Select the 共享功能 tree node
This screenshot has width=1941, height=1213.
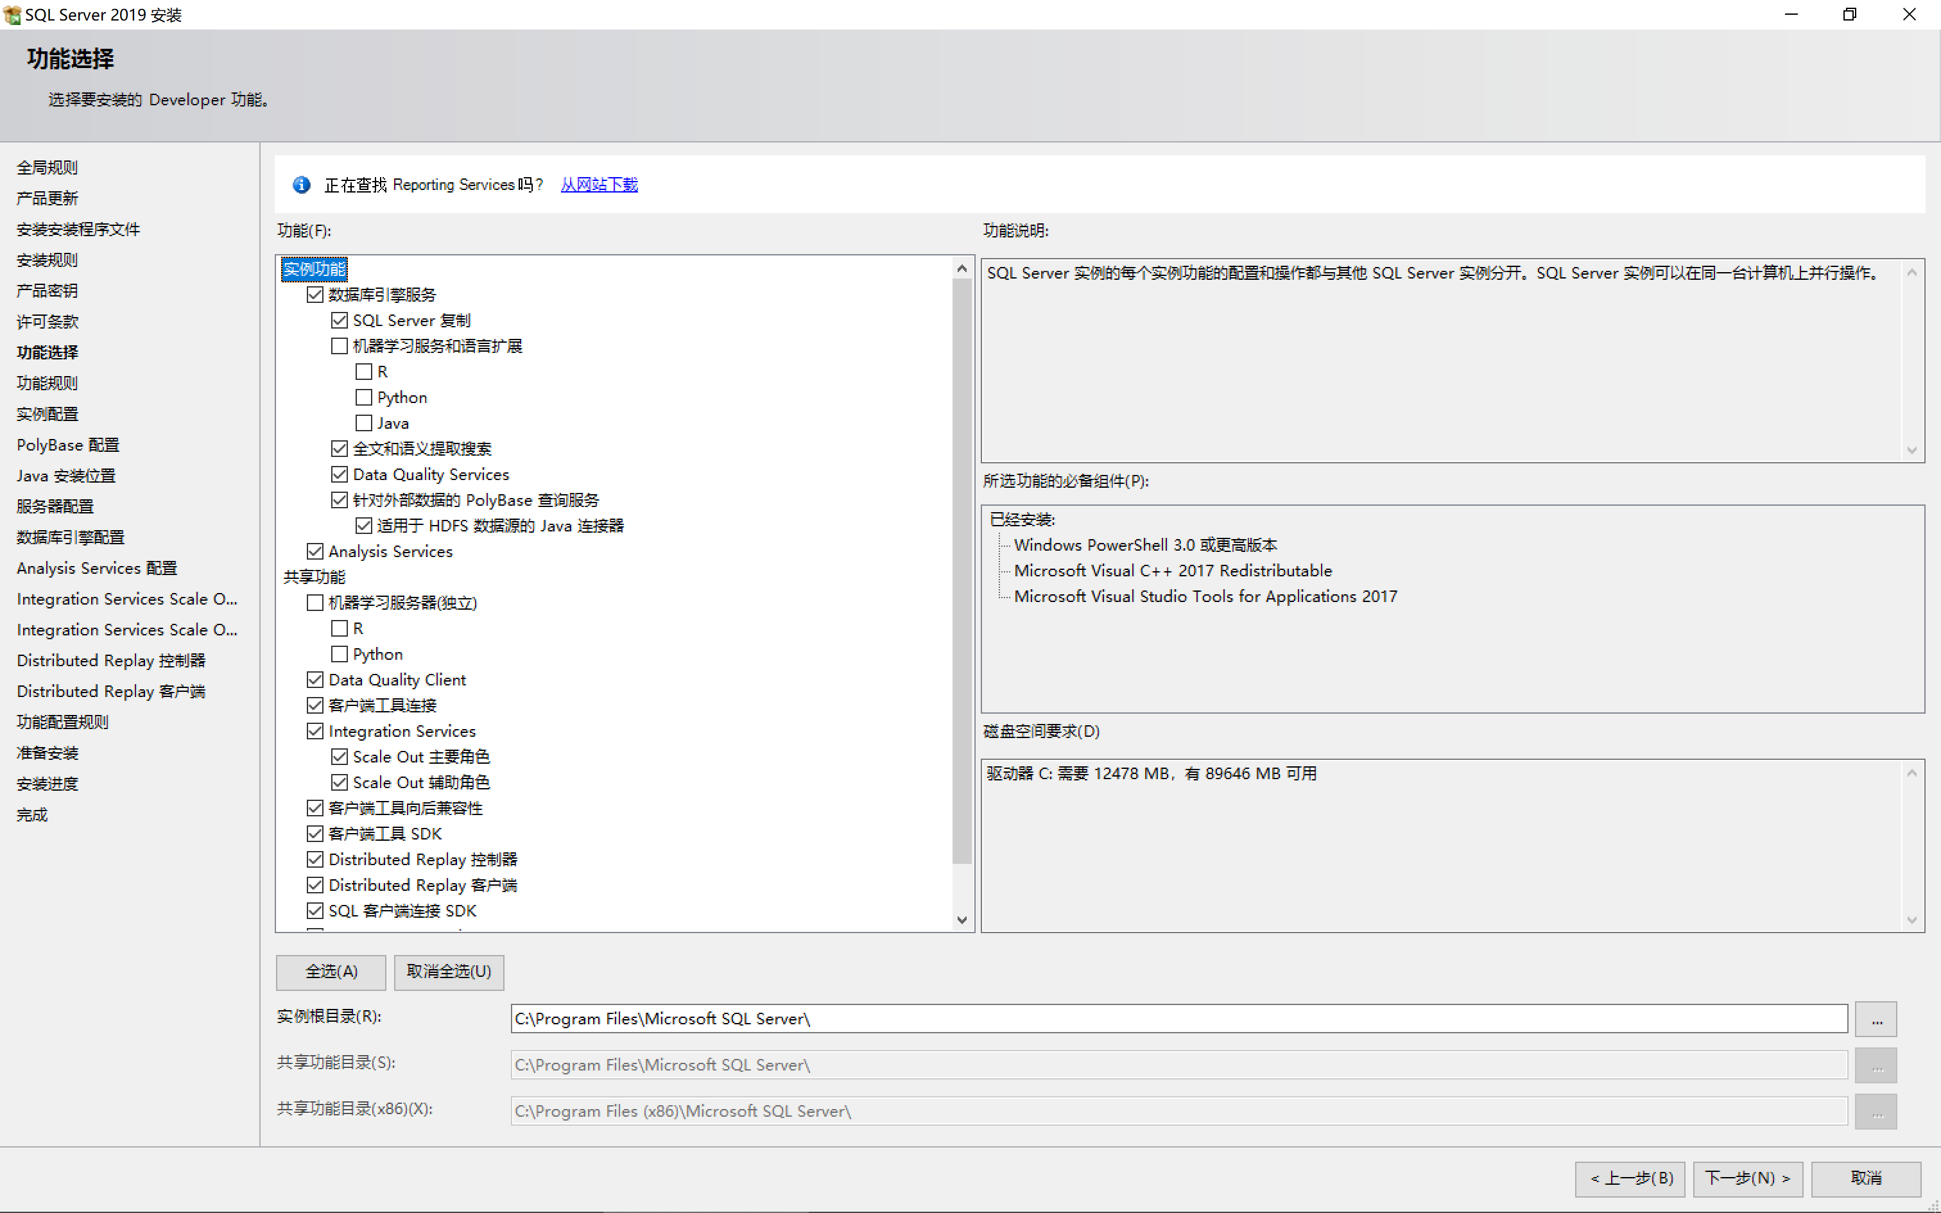click(x=315, y=577)
